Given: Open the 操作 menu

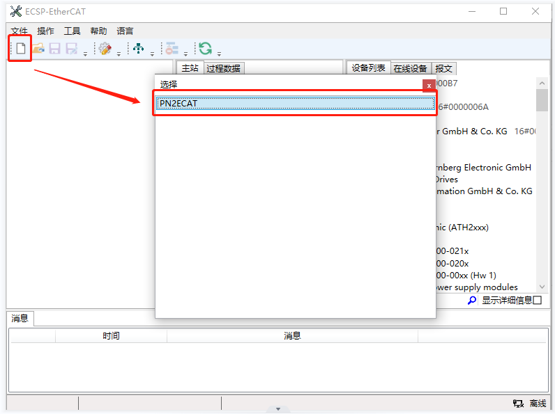Looking at the screenshot, I should coord(45,31).
